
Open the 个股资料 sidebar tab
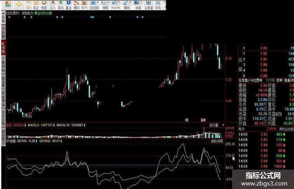pyautogui.click(x=3, y=65)
